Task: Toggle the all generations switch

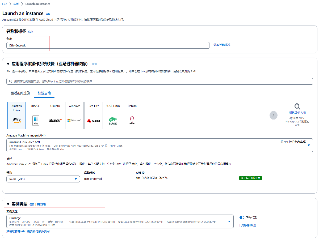Action: 242,217
